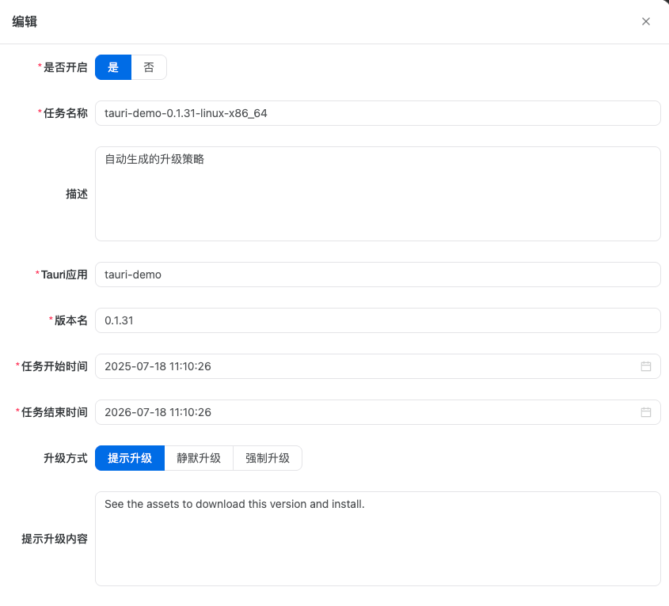The image size is (669, 606).
Task: Open calendar icon for 任务开始时间
Action: tap(646, 366)
